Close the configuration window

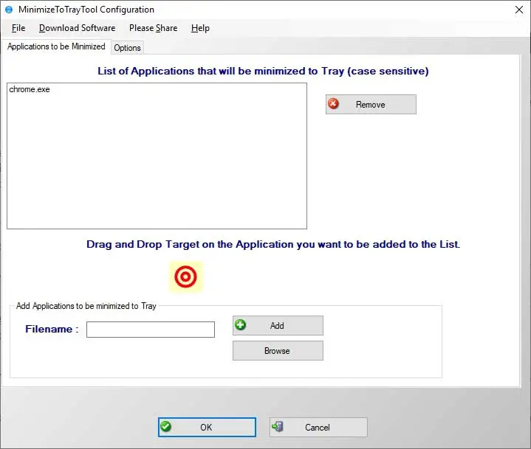click(x=518, y=10)
